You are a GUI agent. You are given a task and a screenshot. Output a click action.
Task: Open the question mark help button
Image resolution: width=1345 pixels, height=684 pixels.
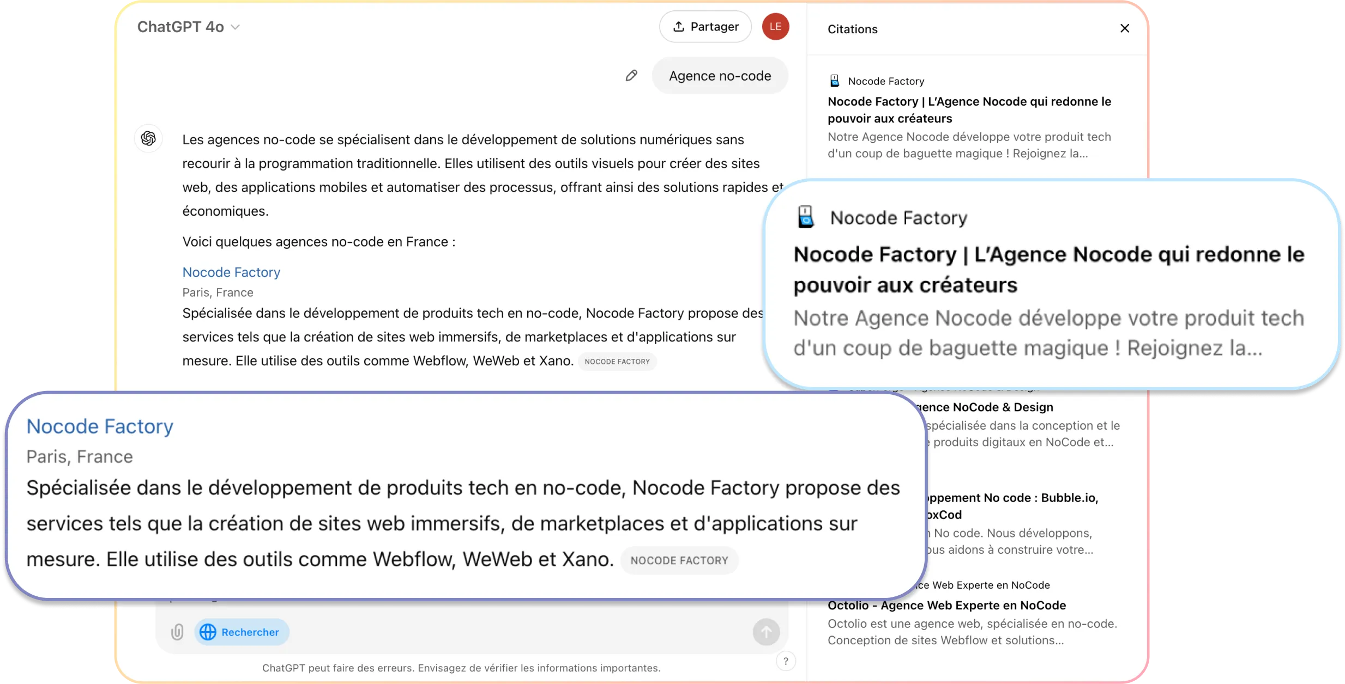[x=786, y=661]
